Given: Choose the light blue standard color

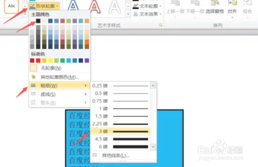Looking at the screenshot, I should [69, 60].
